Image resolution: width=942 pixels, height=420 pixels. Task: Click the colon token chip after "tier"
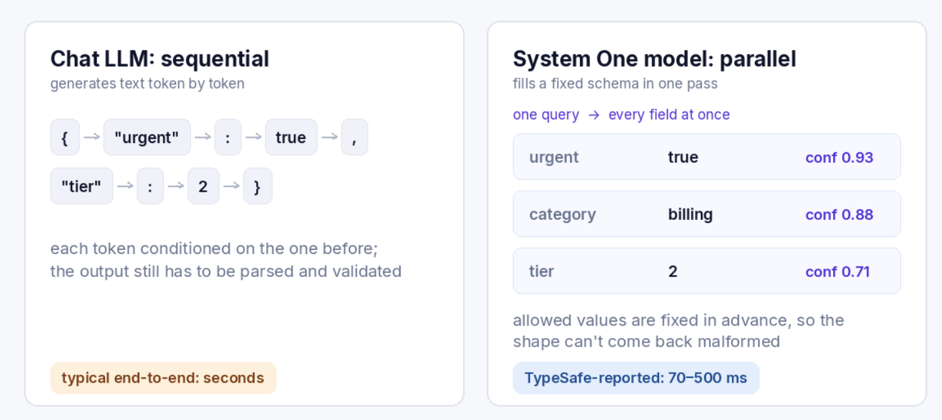click(150, 186)
